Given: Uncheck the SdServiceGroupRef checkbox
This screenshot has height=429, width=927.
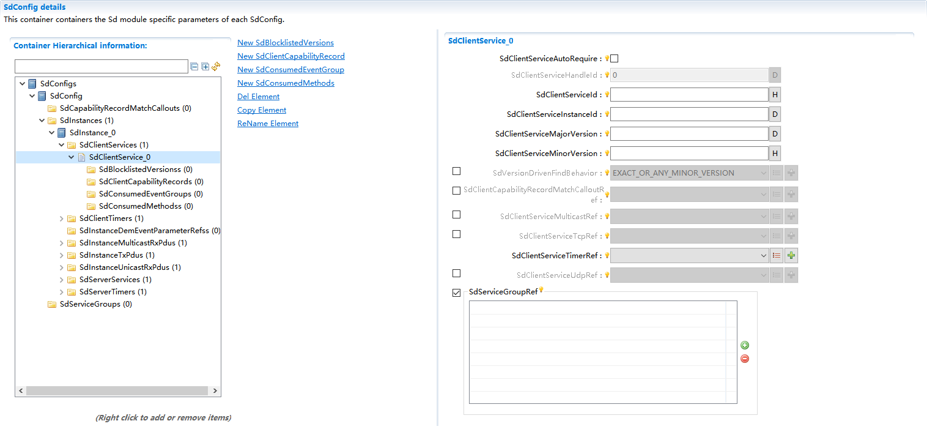Looking at the screenshot, I should [x=456, y=293].
